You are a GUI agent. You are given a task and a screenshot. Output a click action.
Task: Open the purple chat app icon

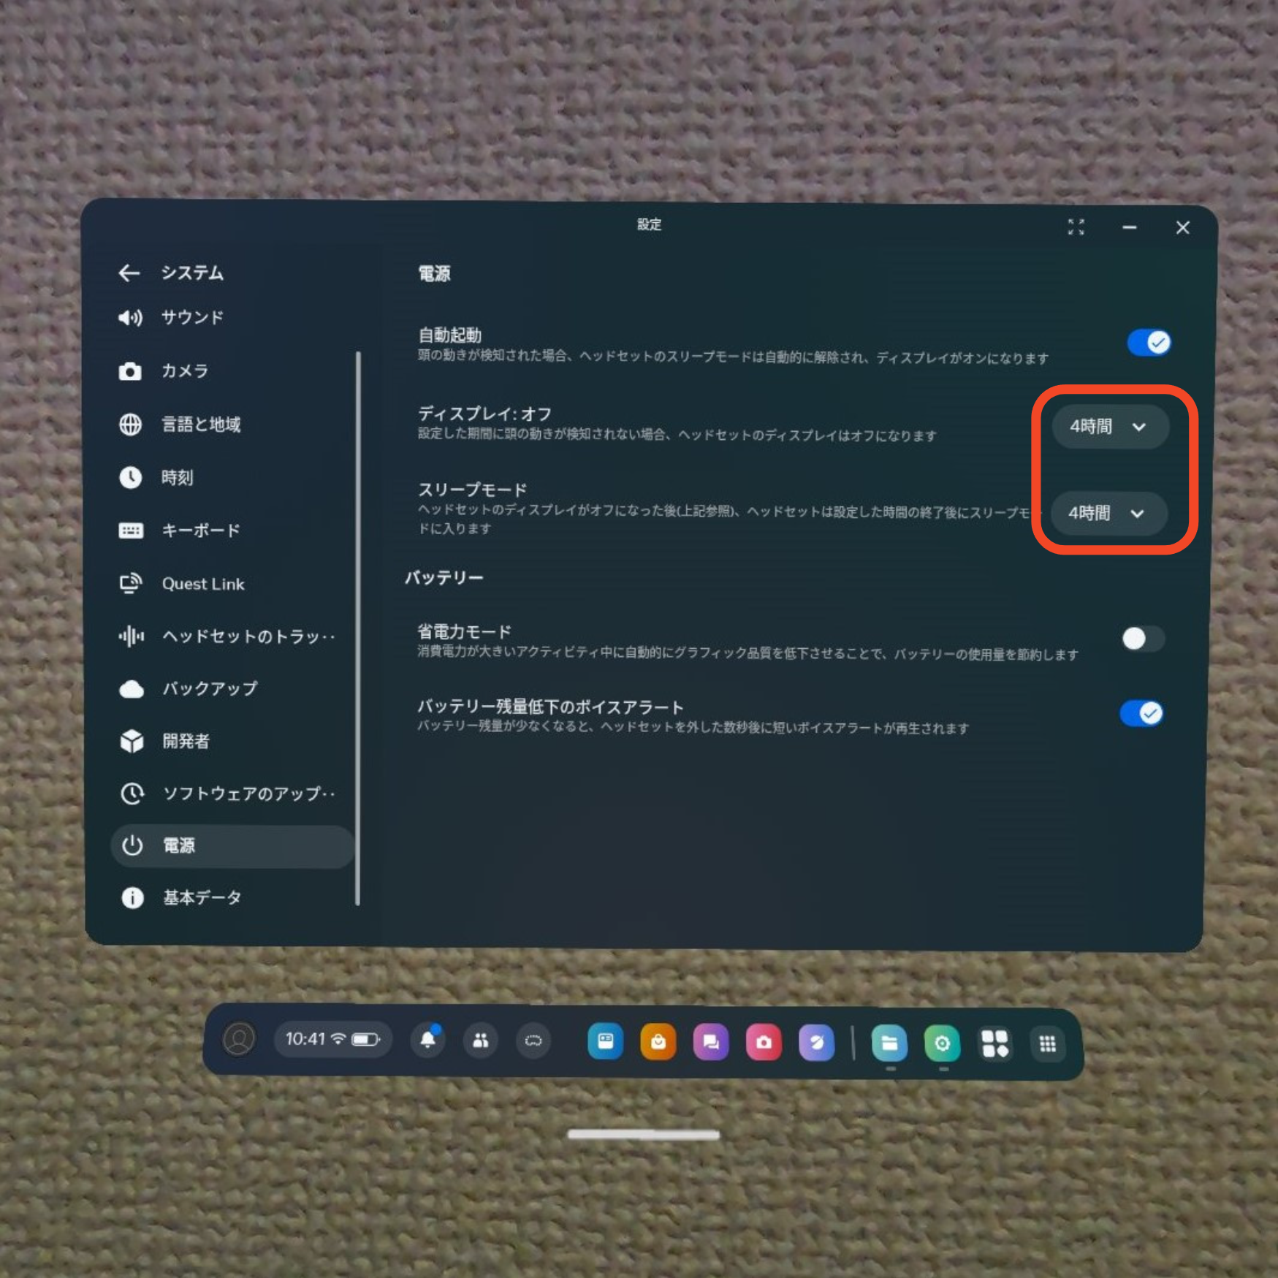(x=711, y=1042)
